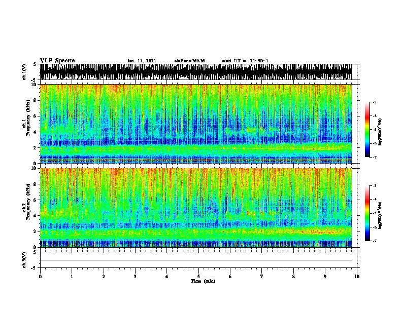Click the ch.3(V) axis label

[x=24, y=260]
